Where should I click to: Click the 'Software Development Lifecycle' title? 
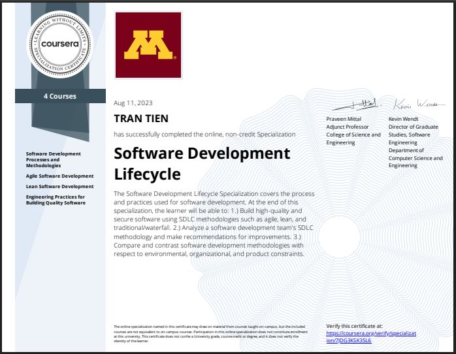point(202,164)
